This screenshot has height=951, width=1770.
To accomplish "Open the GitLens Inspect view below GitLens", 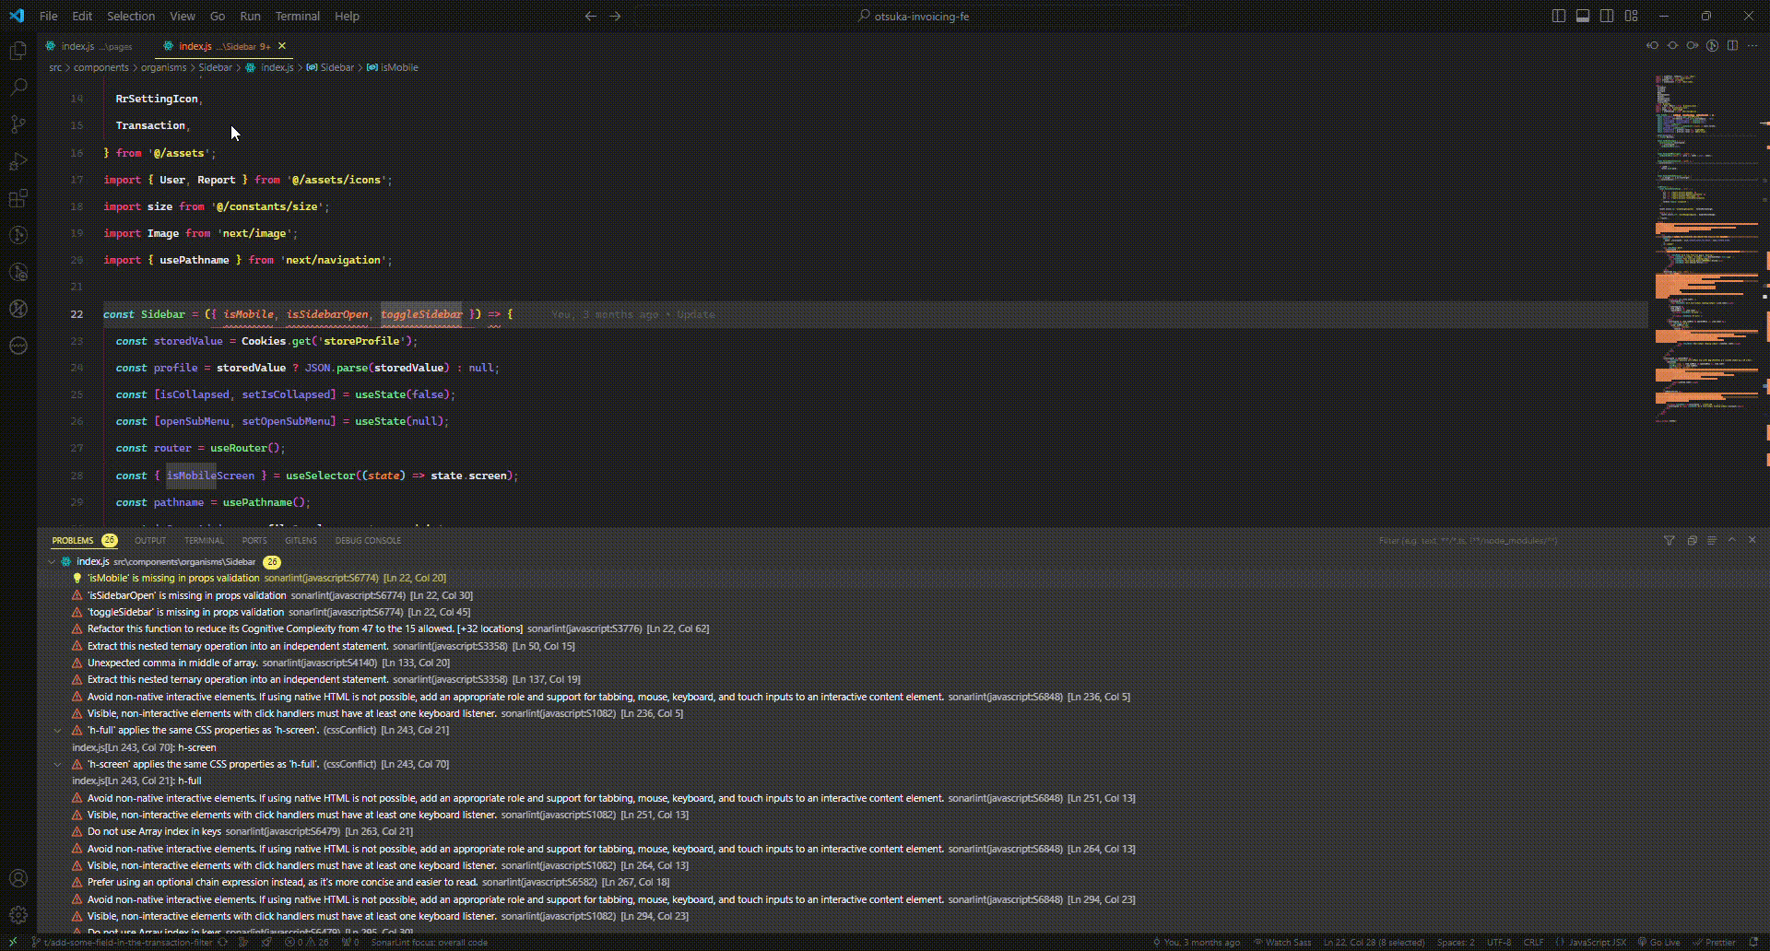I will [x=18, y=272].
